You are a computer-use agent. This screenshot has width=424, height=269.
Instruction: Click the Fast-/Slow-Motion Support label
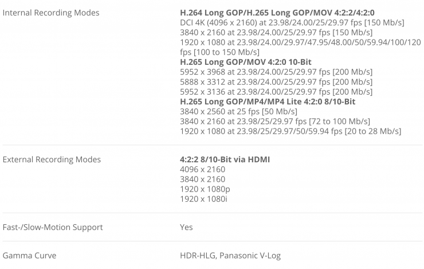coord(53,227)
